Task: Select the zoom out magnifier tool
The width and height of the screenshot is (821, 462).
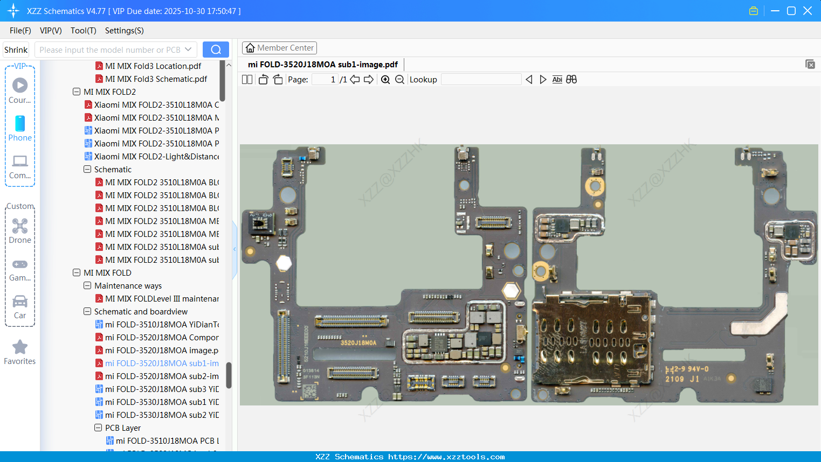Action: [x=399, y=79]
